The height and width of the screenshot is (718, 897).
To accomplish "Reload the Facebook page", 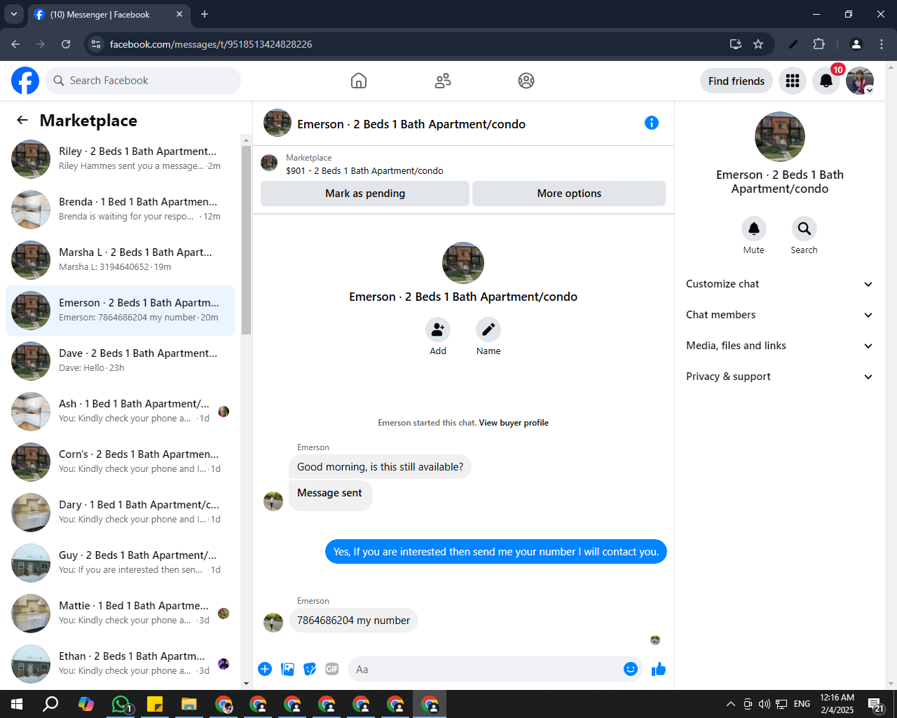I will [x=66, y=44].
